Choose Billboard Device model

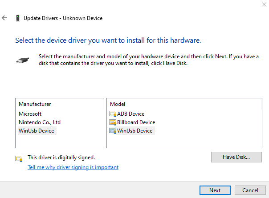136,122
